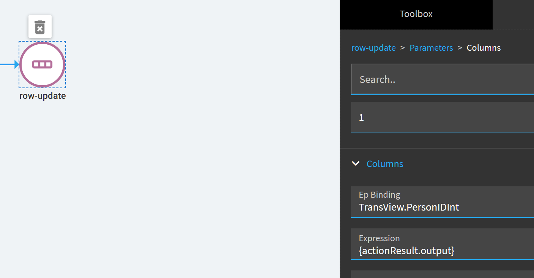Switch to the Toolbox tab

416,14
